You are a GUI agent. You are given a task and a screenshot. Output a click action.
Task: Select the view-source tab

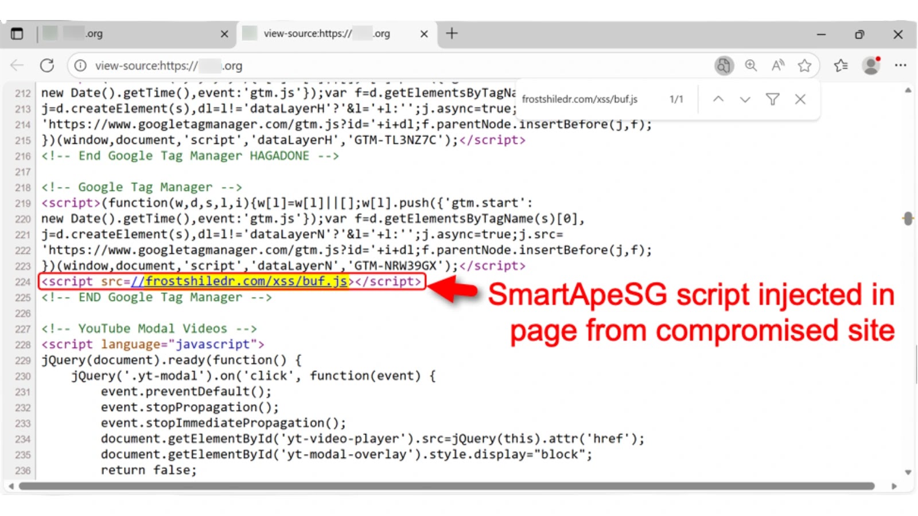[327, 34]
